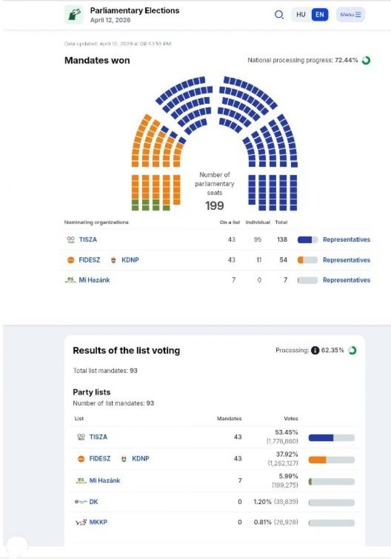Click the TISZA logo in mandates table
Image resolution: width=391 pixels, height=559 pixels.
point(71,240)
